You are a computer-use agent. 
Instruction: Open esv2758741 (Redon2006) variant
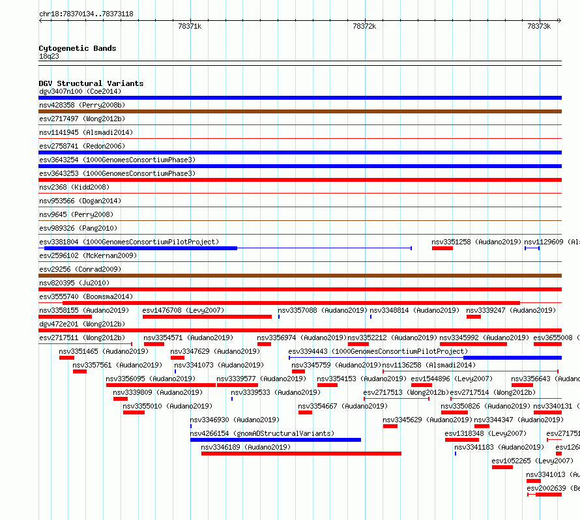click(82, 146)
